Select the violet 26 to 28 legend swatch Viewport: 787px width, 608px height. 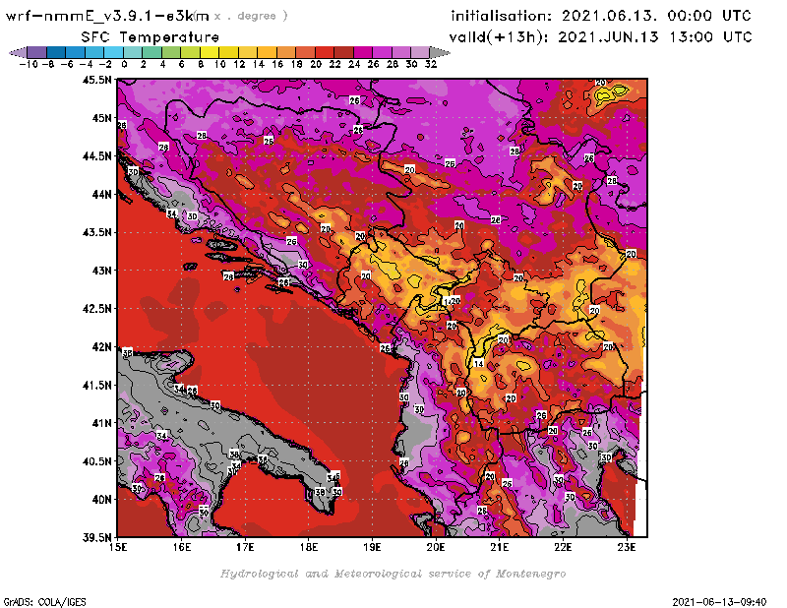tap(382, 53)
